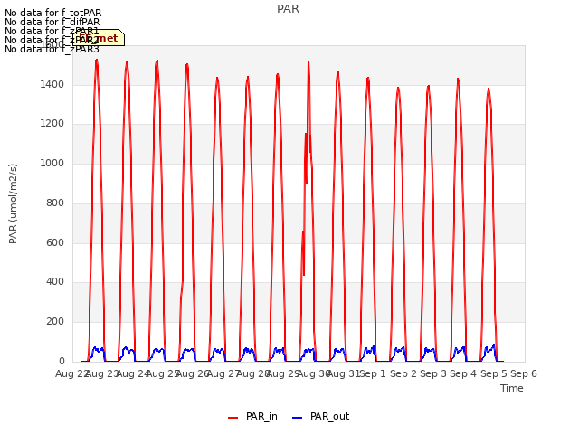
Task: Click the Aug 22 date tick label
Action: click(x=71, y=373)
